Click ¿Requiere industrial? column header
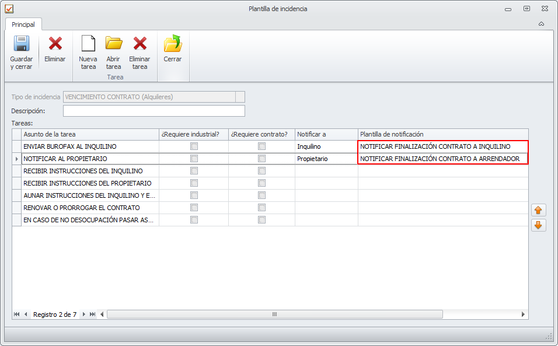The image size is (558, 346). point(194,134)
